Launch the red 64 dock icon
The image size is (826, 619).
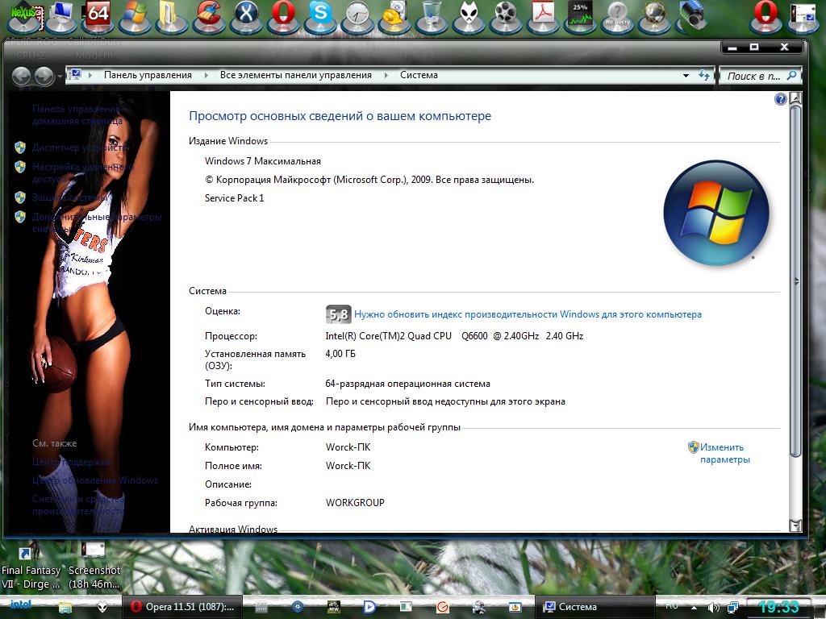click(x=98, y=16)
